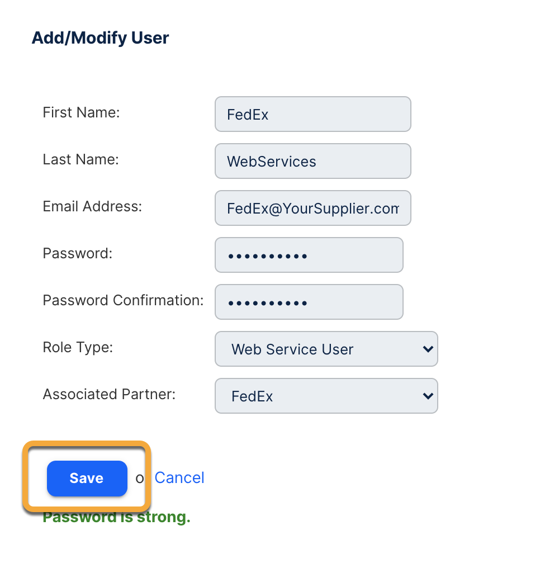Screen dimensions: 540x587
Task: Click the First Name input field
Action: [x=312, y=115]
